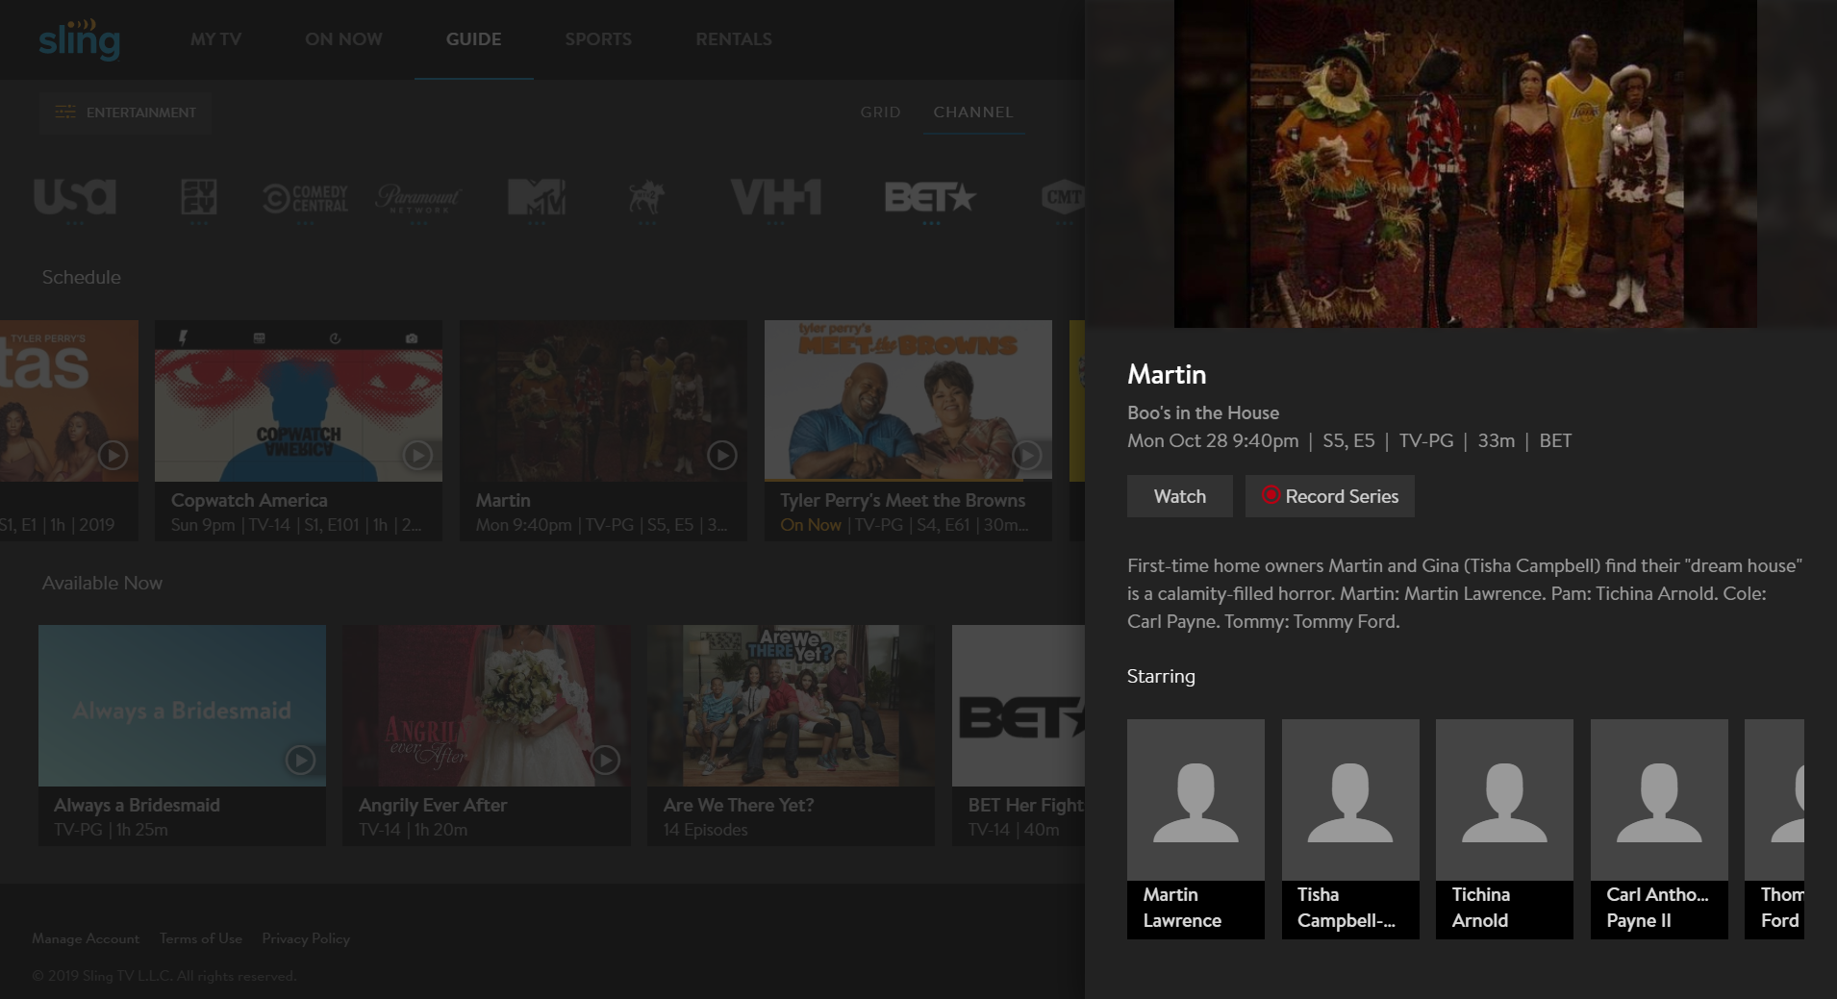Image resolution: width=1837 pixels, height=999 pixels.
Task: Open Thomas Ford cast profile
Action: pos(1774,829)
